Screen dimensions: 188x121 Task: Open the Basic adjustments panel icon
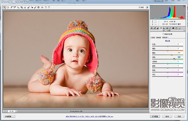pyautogui.click(x=152, y=28)
